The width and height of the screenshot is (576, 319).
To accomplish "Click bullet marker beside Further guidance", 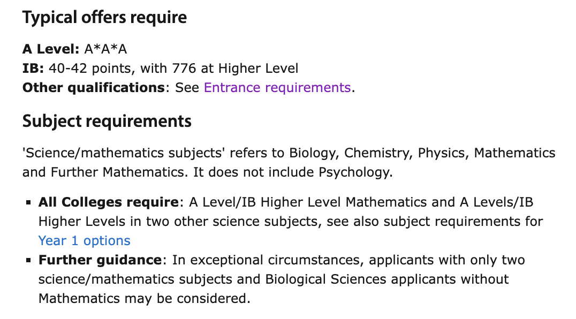I will point(28,260).
